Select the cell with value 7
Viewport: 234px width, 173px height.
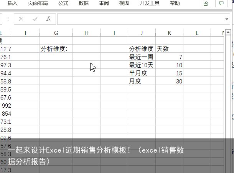tap(170, 57)
